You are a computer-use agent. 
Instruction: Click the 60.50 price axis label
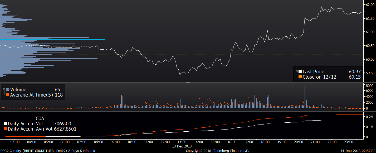click(370, 46)
